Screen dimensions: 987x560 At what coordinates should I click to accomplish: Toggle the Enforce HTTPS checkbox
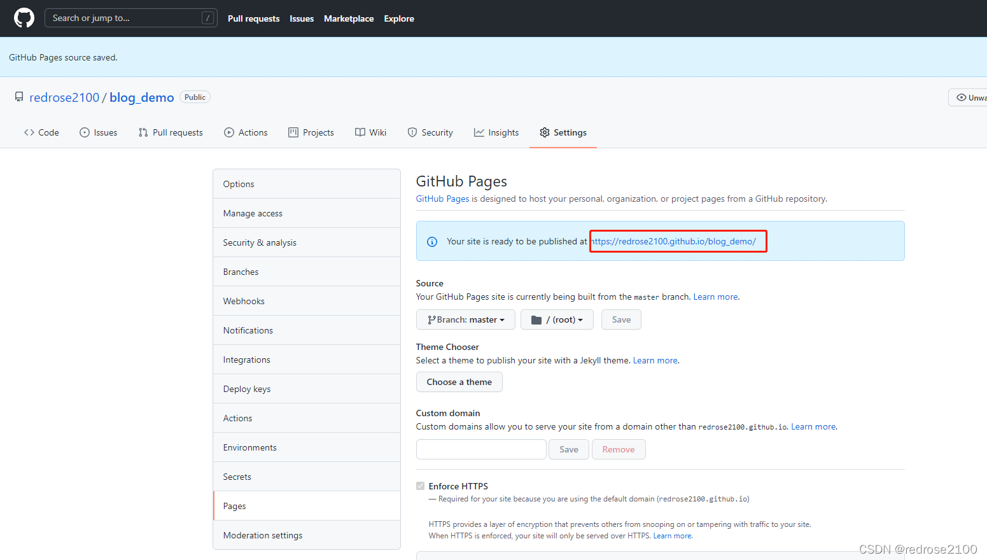click(x=421, y=486)
